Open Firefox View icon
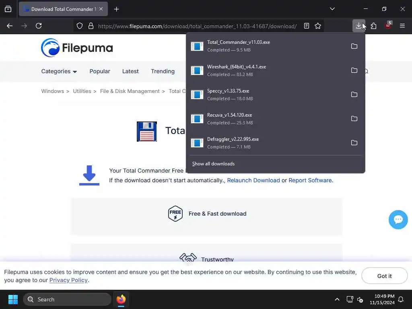412x309 pixels. coord(8,9)
